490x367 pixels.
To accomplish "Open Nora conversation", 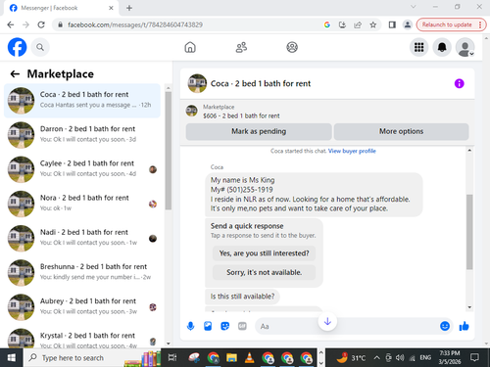I will tap(82, 204).
